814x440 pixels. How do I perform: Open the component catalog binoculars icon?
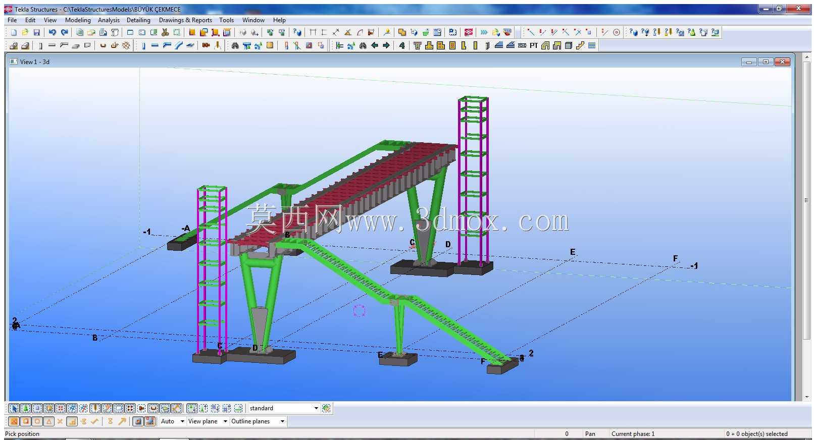tap(235, 45)
